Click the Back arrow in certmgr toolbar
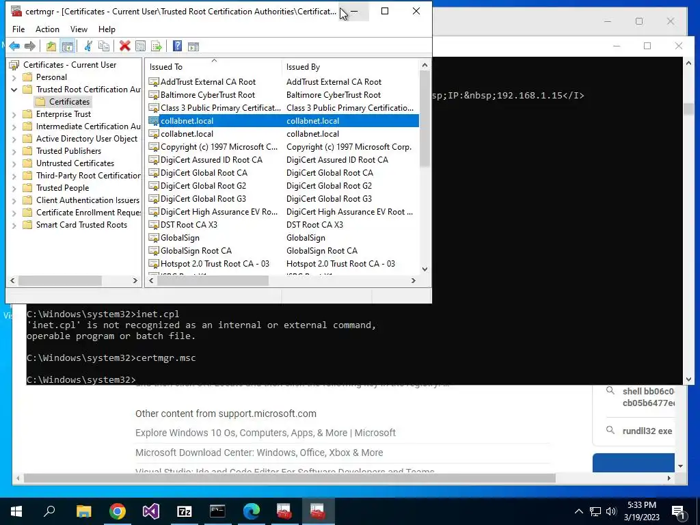 14,46
